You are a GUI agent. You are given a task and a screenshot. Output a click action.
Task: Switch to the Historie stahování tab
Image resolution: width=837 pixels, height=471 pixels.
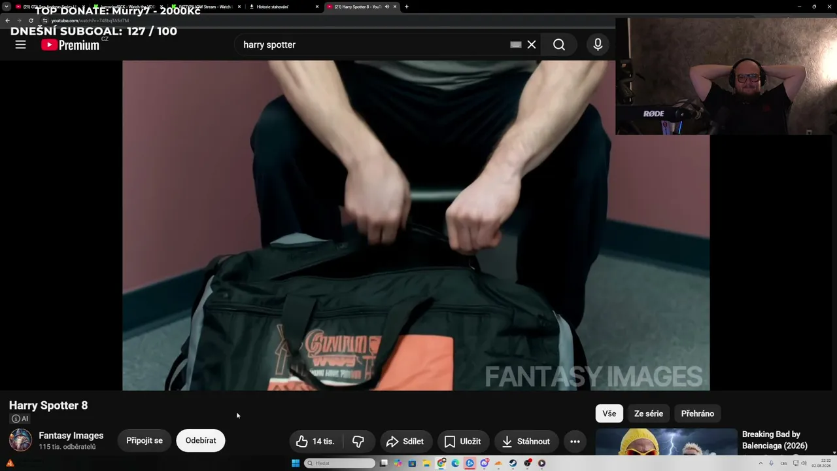[284, 7]
